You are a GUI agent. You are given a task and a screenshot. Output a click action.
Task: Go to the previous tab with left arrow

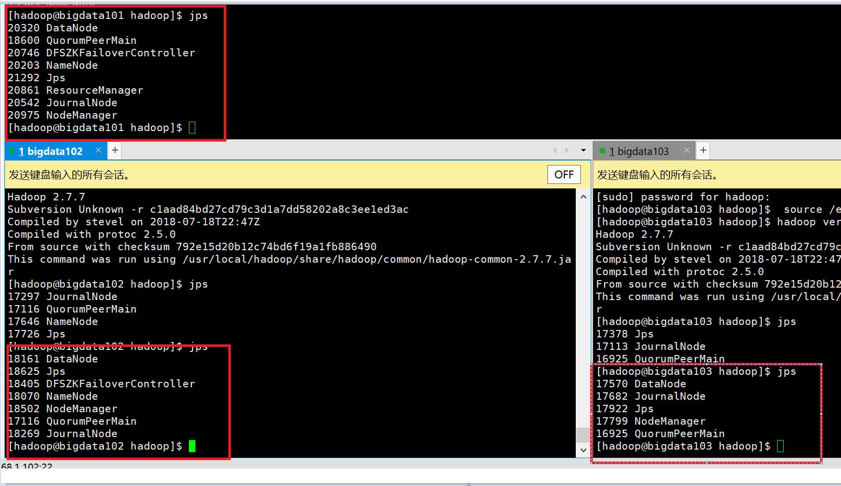click(555, 150)
